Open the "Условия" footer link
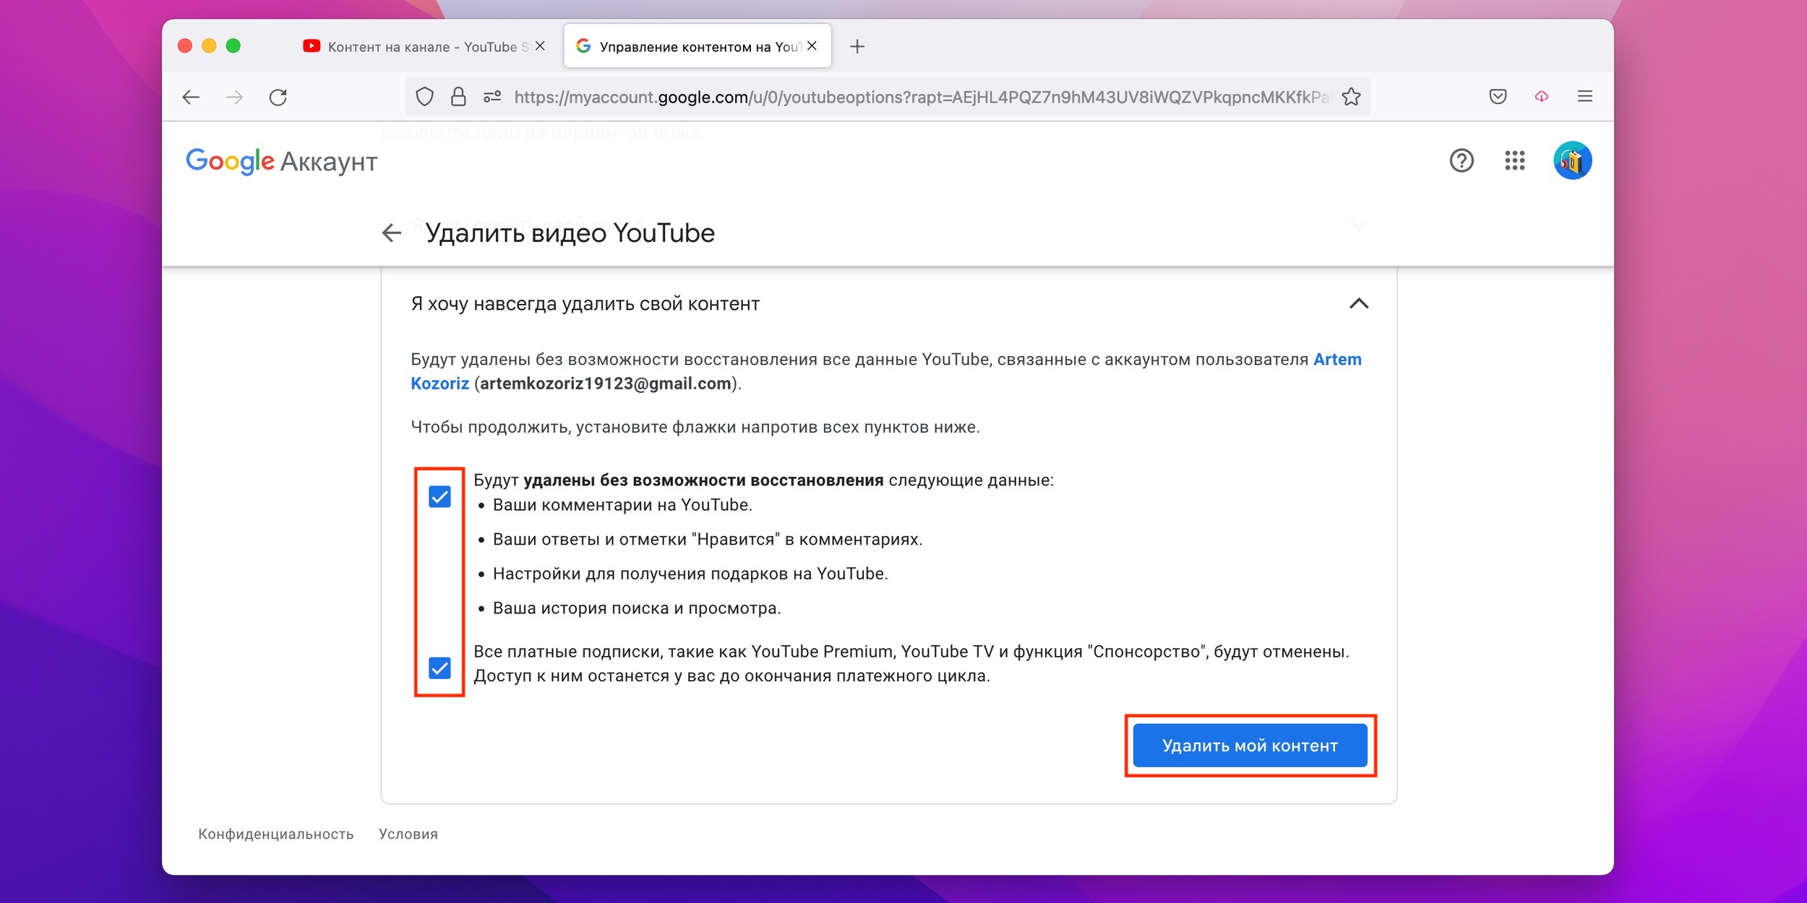The height and width of the screenshot is (903, 1807). pyautogui.click(x=408, y=834)
